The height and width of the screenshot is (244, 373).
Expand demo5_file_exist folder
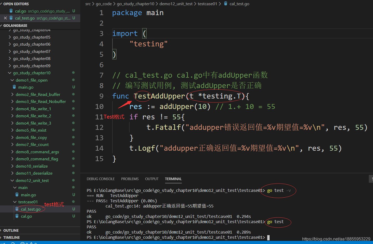(x=12, y=130)
